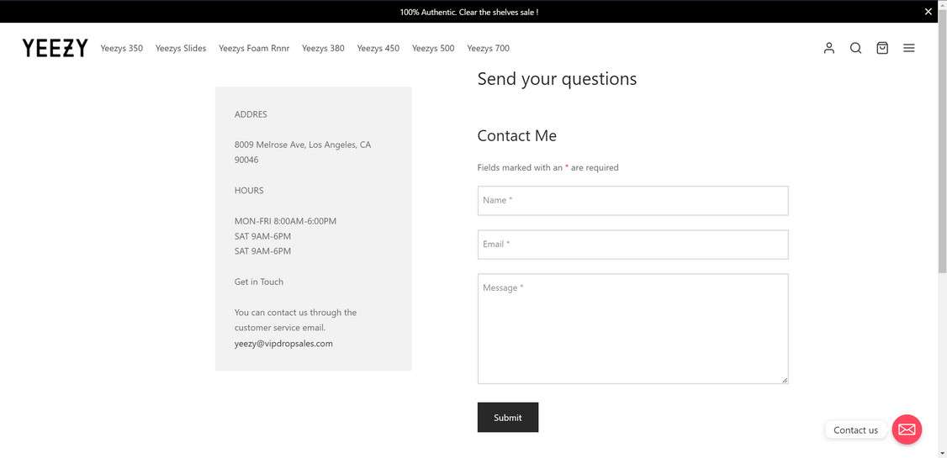The image size is (947, 458).
Task: Visit the Yeezys 700 category
Action: (x=489, y=48)
